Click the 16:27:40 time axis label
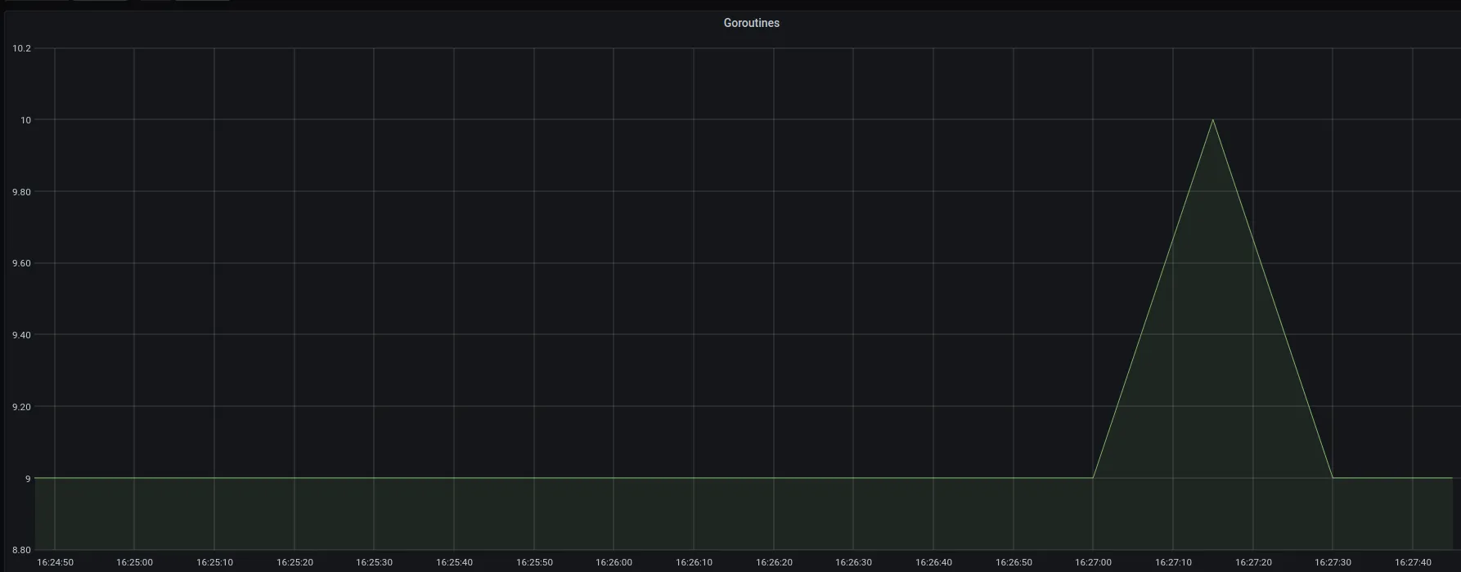This screenshot has height=572, width=1461. 1413,562
